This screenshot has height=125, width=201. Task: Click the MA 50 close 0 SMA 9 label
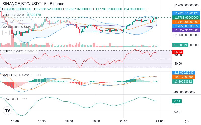pos(18,27)
